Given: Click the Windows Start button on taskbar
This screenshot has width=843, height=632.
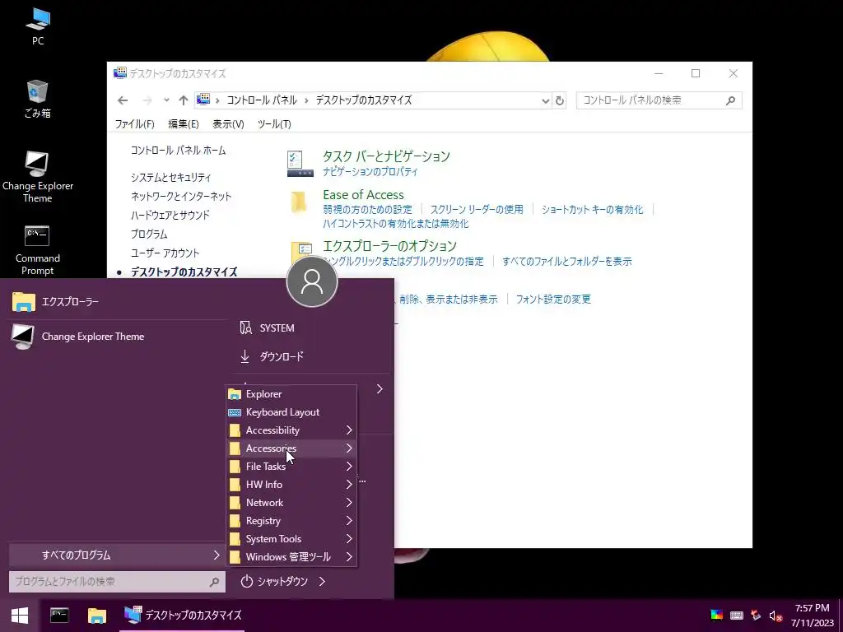Looking at the screenshot, I should tap(20, 616).
